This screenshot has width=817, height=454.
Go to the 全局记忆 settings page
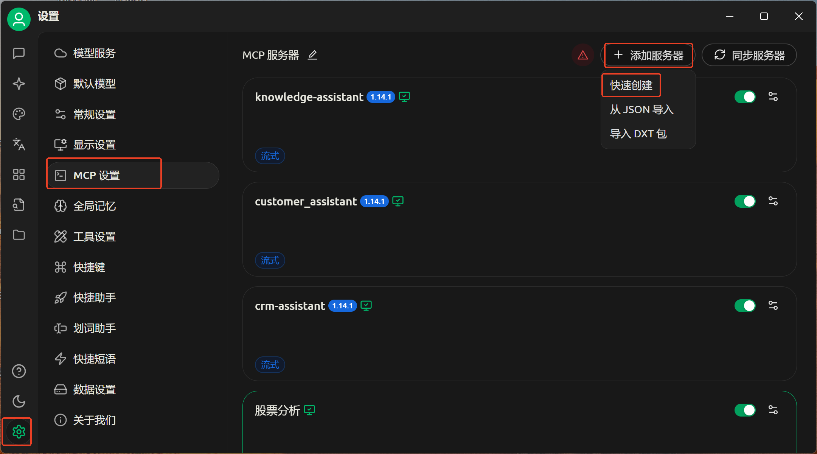(94, 206)
